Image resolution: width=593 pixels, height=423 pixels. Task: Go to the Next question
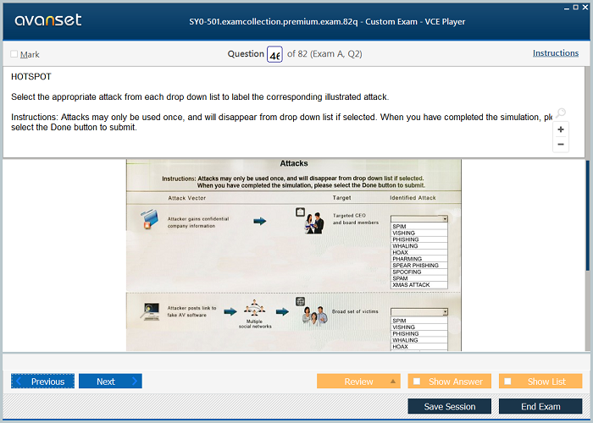click(x=110, y=382)
